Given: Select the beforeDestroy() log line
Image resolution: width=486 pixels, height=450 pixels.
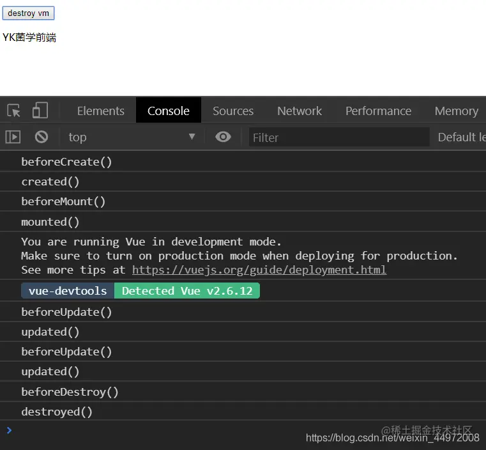Looking at the screenshot, I should click(243, 392).
